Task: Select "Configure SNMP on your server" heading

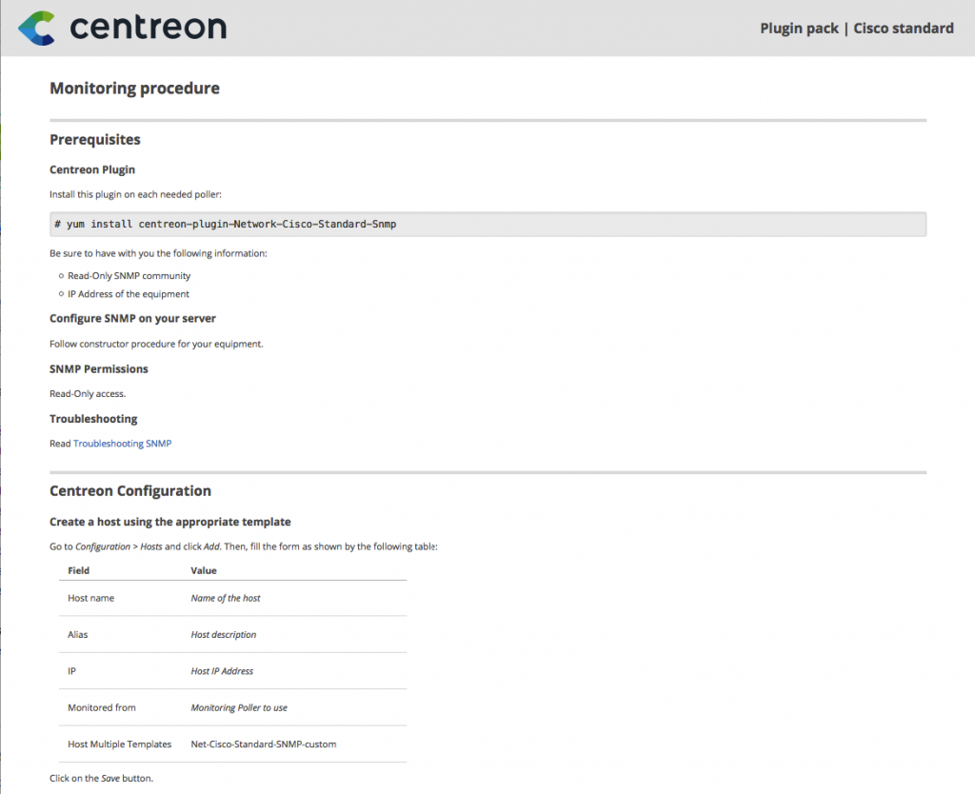Action: coord(132,318)
